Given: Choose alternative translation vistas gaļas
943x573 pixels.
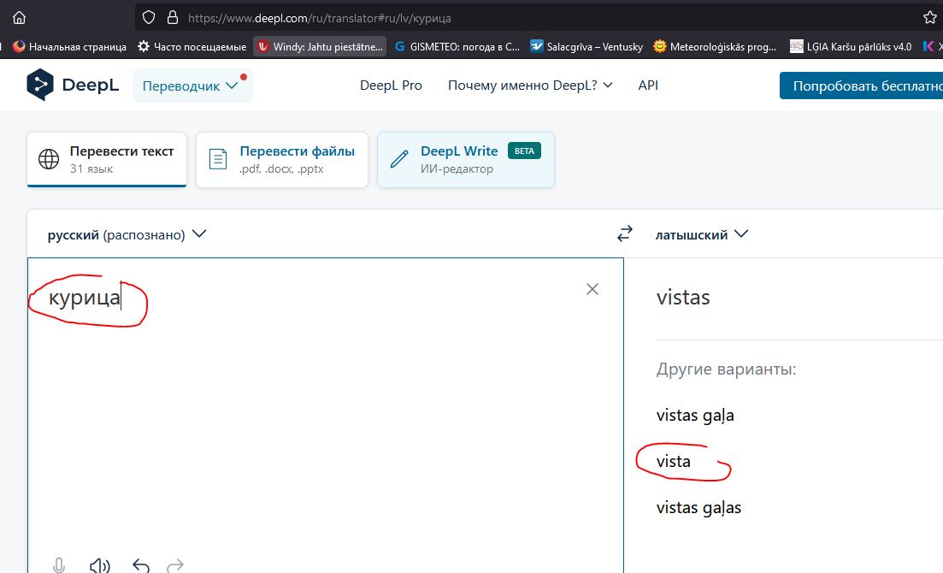Looking at the screenshot, I should (698, 507).
